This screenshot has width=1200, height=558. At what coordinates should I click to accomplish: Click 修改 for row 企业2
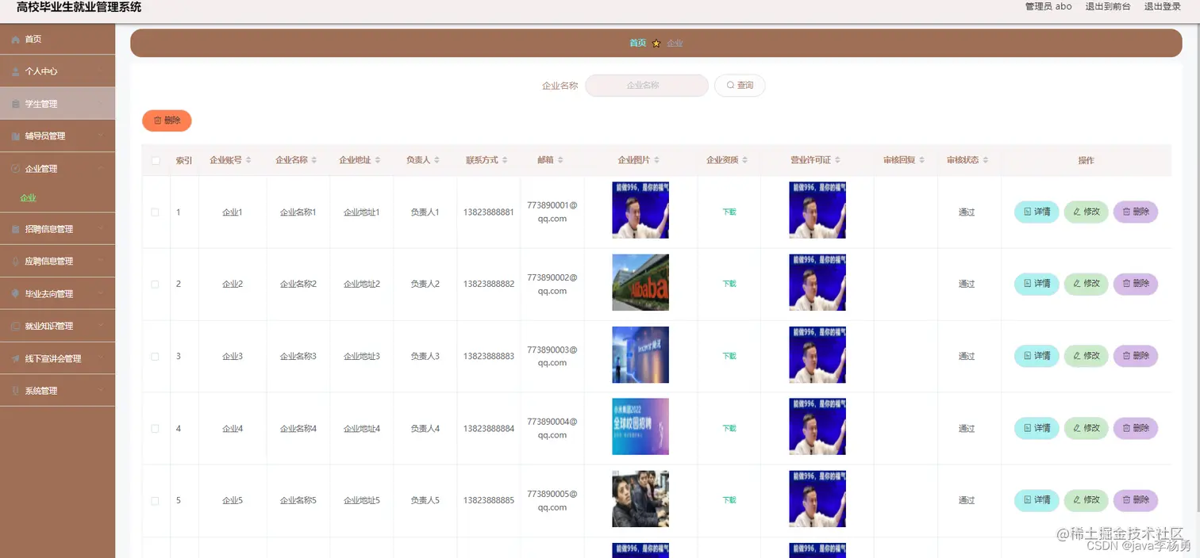coord(1086,284)
